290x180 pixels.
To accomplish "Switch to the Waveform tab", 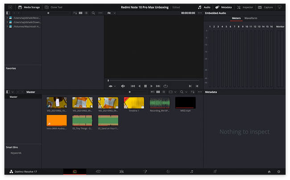I will pos(251,18).
